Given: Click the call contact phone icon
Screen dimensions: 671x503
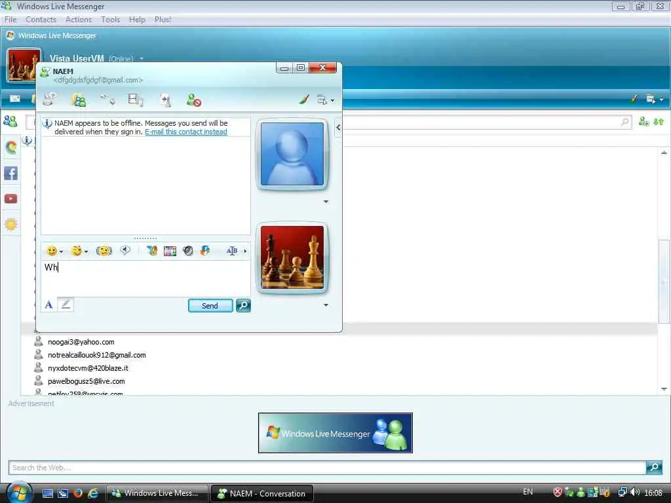Looking at the screenshot, I should coord(107,100).
